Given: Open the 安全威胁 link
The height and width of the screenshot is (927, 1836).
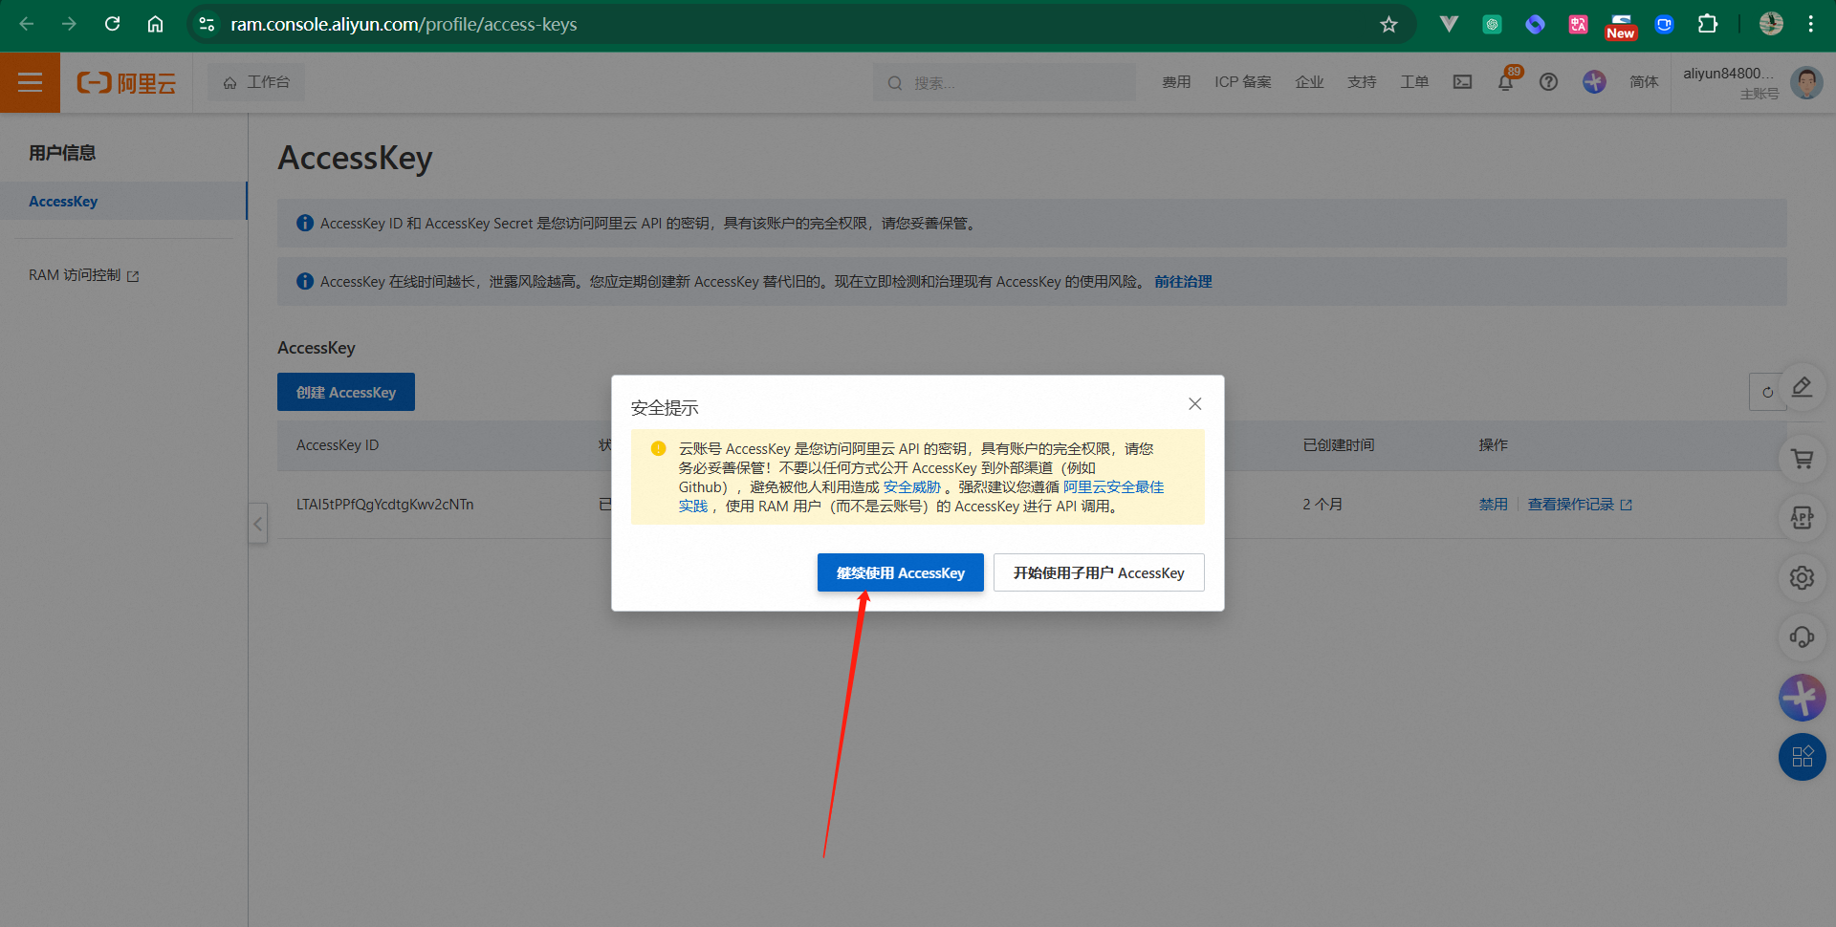Looking at the screenshot, I should pyautogui.click(x=911, y=486).
